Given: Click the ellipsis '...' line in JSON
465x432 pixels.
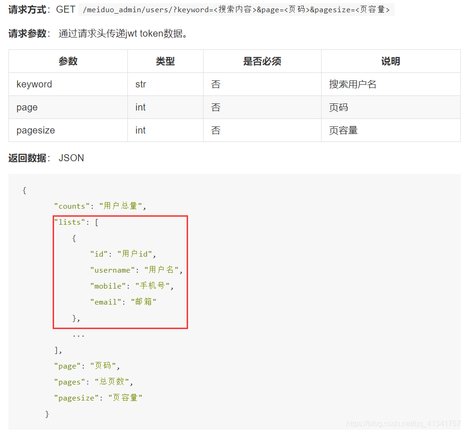Looking at the screenshot, I should tap(79, 336).
